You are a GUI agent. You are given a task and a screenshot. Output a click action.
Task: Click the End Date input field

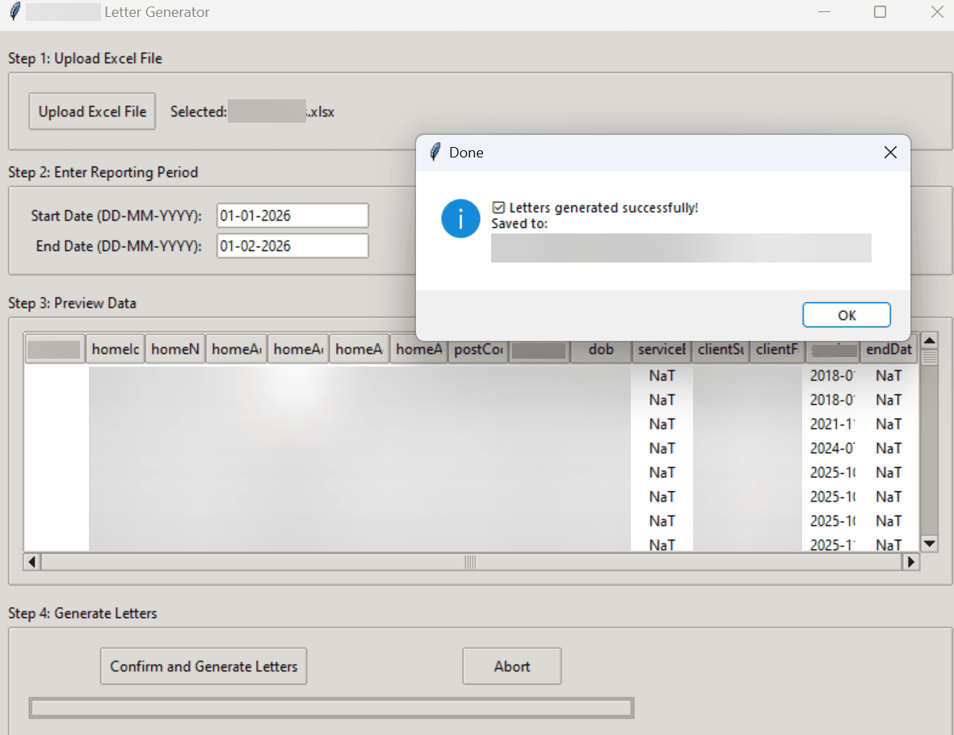pyautogui.click(x=292, y=246)
